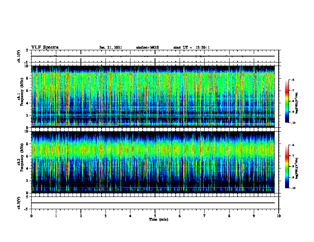Click the "4" kHz tick on ch.1 frequency axis
314x242 pixels.
28,103
